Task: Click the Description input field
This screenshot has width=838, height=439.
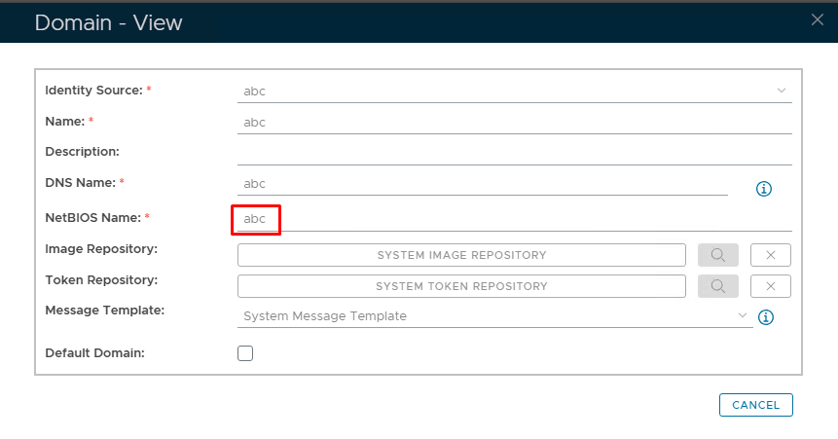Action: [514, 153]
